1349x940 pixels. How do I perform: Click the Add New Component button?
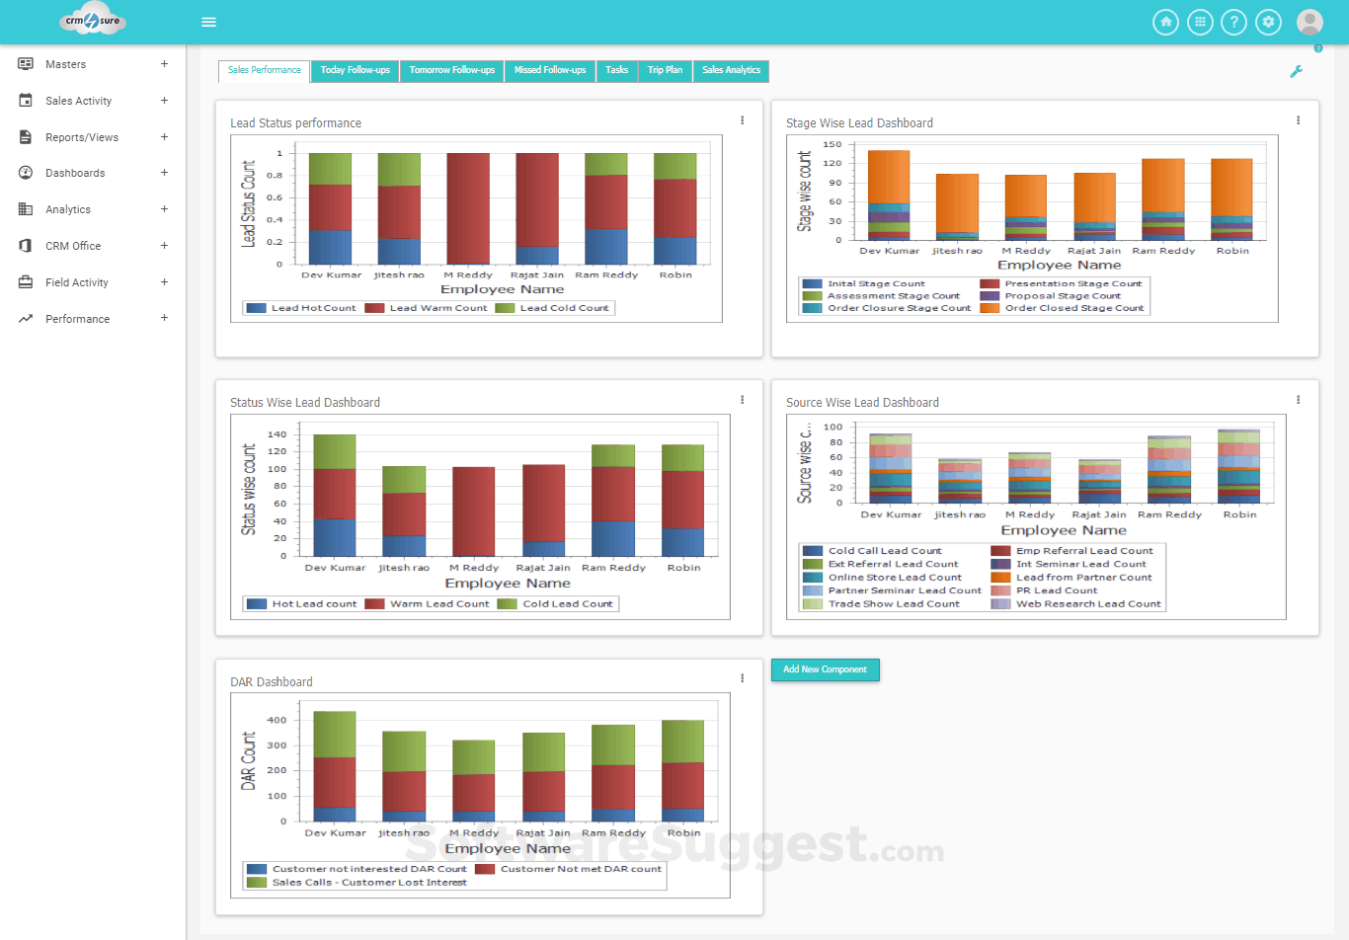point(825,669)
